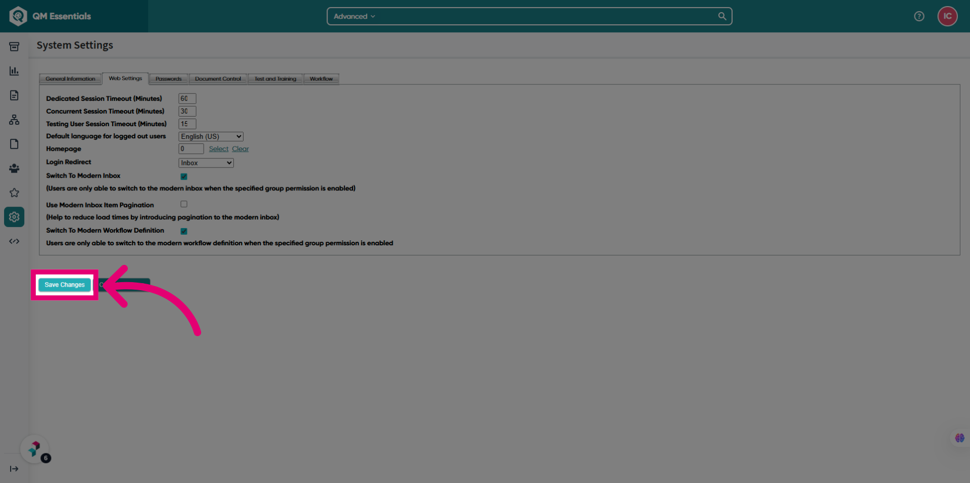Open the Document Control tab
Viewport: 970px width, 483px height.
click(218, 79)
